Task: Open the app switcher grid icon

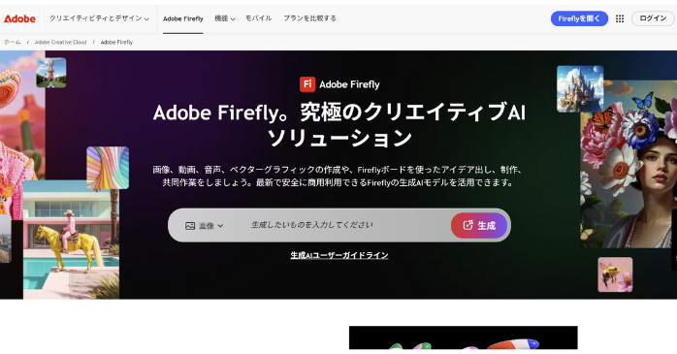Action: point(620,18)
